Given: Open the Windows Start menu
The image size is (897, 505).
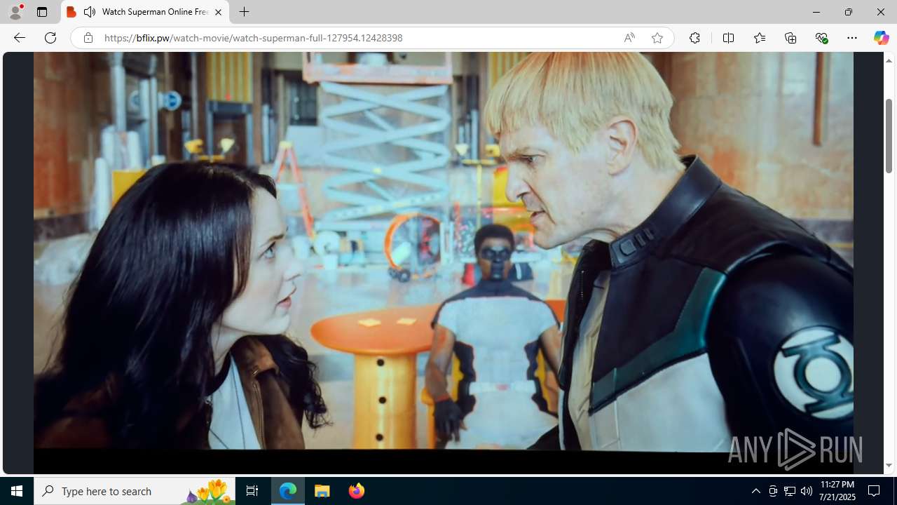Looking at the screenshot, I should click(17, 491).
